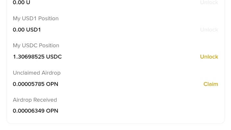
Task: Click the 0.00 USD1 balance value
Action: pyautogui.click(x=27, y=30)
